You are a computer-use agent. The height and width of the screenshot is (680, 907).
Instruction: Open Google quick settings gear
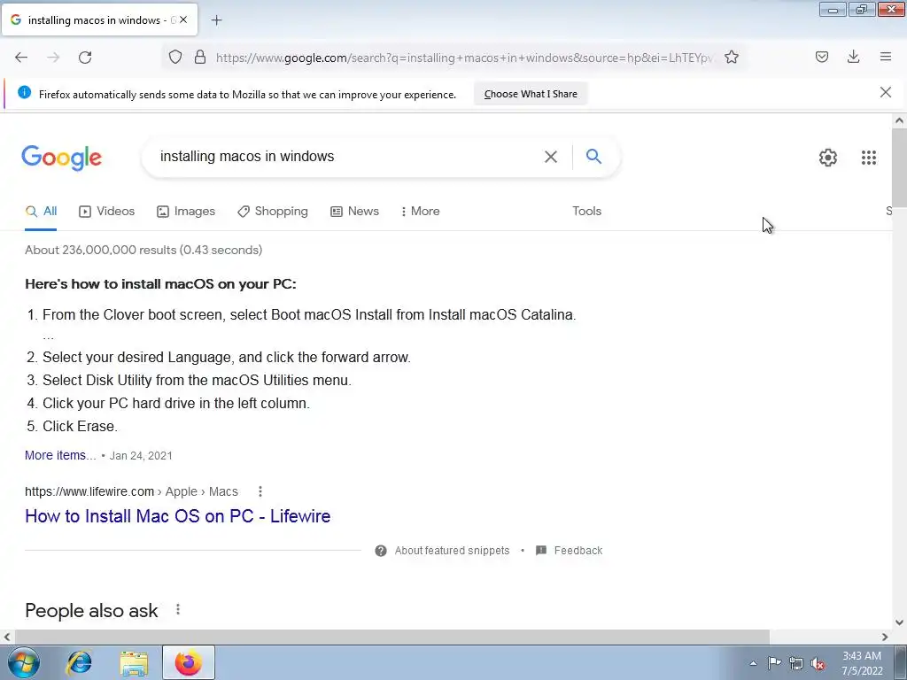(x=828, y=158)
